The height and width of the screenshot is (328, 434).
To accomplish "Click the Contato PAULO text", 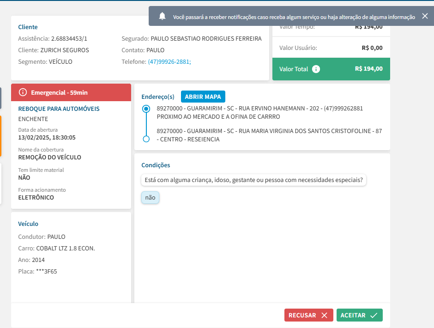I will coord(143,50).
